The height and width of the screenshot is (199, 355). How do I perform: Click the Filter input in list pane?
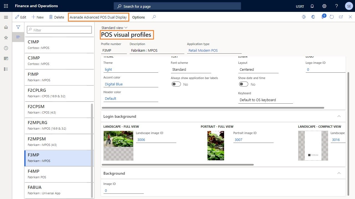click(59, 30)
